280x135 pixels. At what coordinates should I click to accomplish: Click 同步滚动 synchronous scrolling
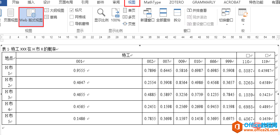pyautogui.click(x=197, y=17)
